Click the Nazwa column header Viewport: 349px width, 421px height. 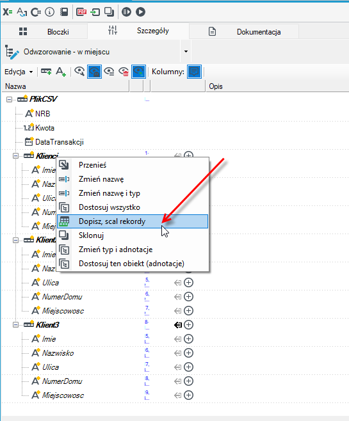(65, 86)
